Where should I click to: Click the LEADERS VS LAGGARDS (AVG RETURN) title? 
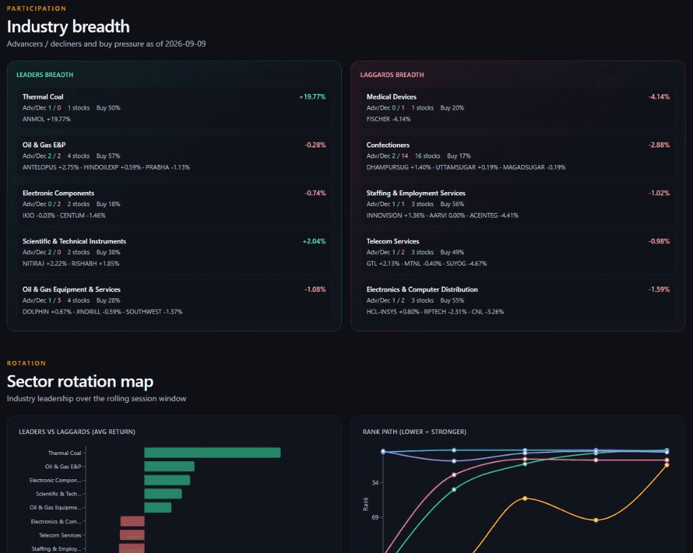(x=77, y=431)
